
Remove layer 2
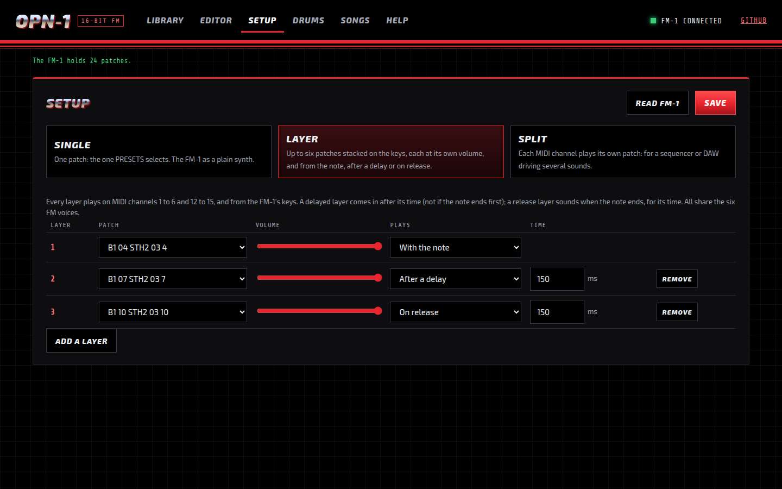tap(677, 279)
